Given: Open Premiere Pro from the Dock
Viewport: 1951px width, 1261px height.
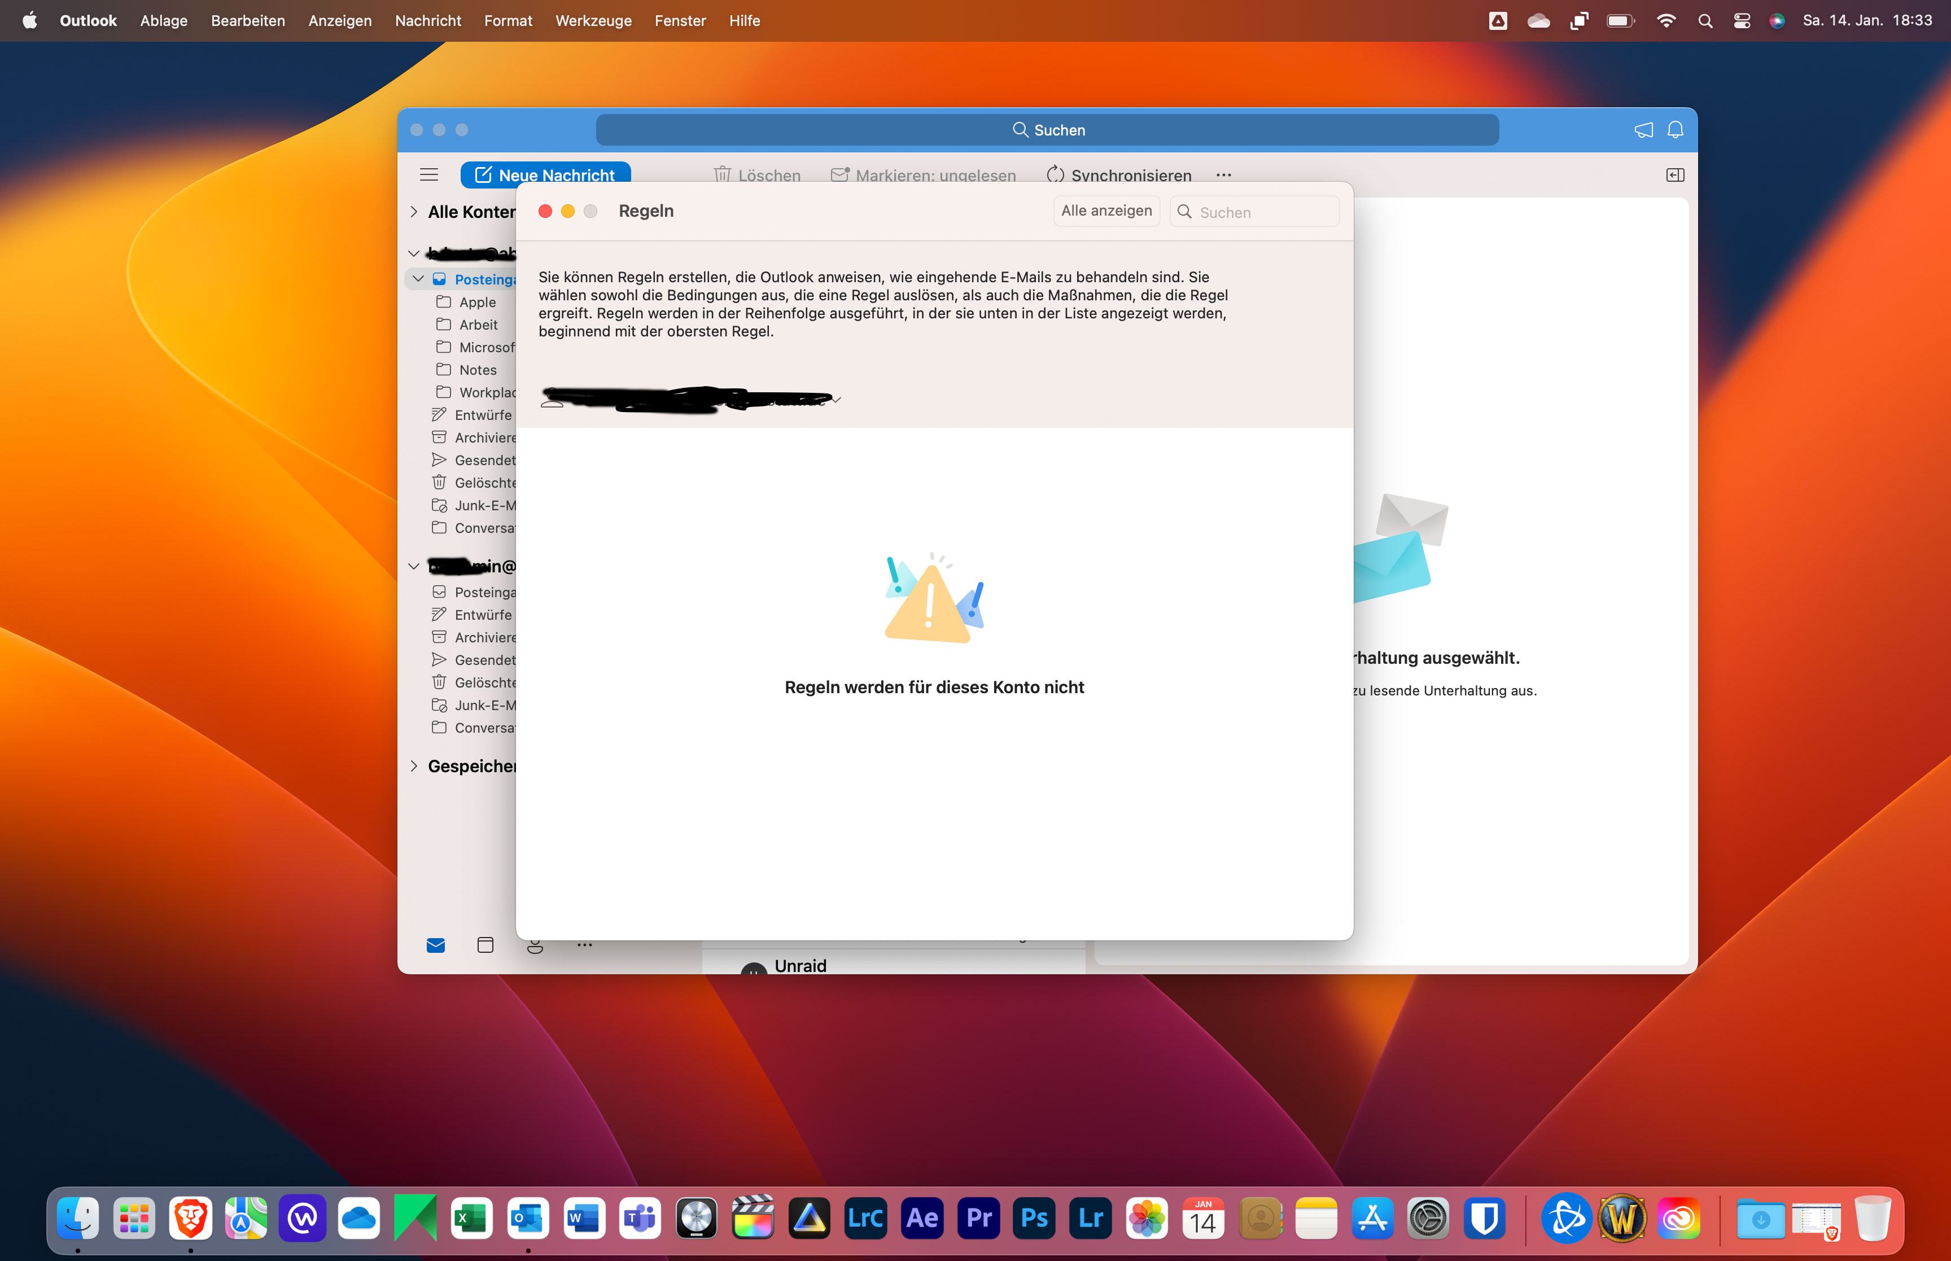Looking at the screenshot, I should click(x=978, y=1219).
